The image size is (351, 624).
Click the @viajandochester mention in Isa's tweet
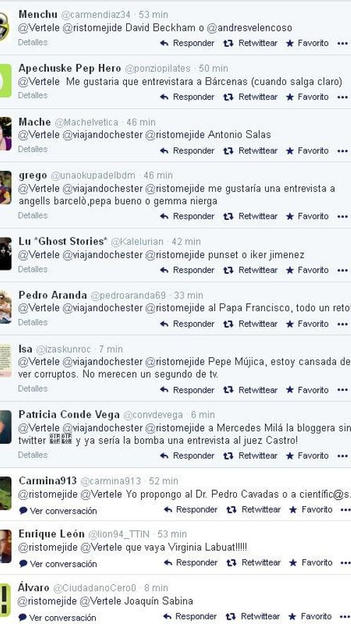pos(102,362)
